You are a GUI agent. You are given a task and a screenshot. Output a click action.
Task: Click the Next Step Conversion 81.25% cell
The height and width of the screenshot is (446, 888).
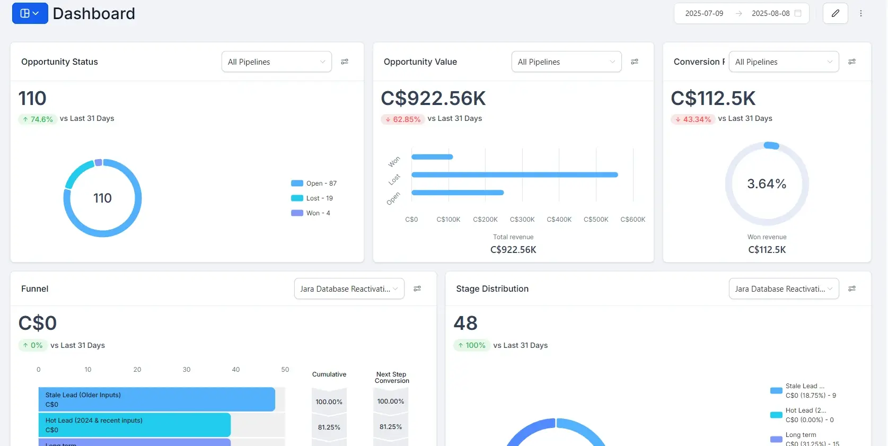tap(391, 427)
